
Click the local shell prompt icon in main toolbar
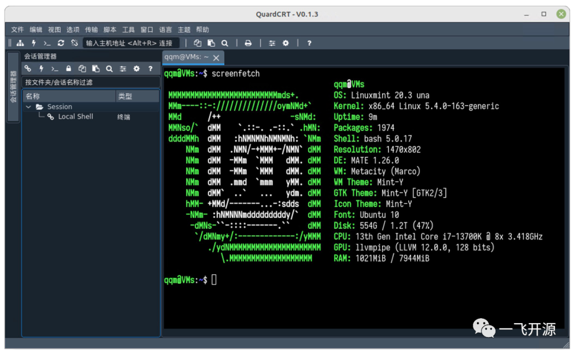(47, 43)
